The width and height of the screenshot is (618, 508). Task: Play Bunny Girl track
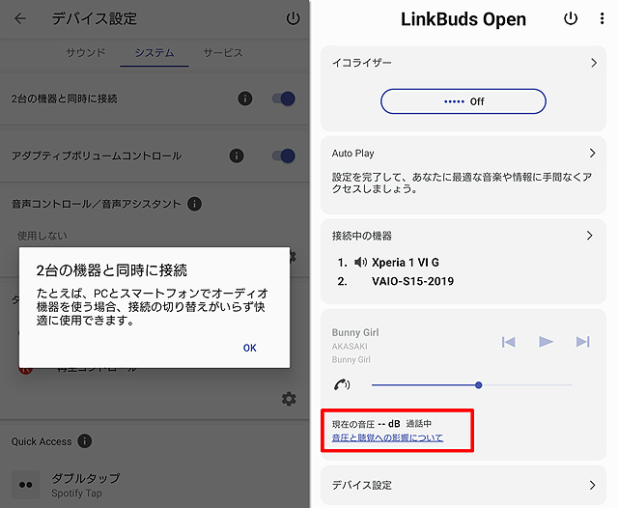click(546, 342)
